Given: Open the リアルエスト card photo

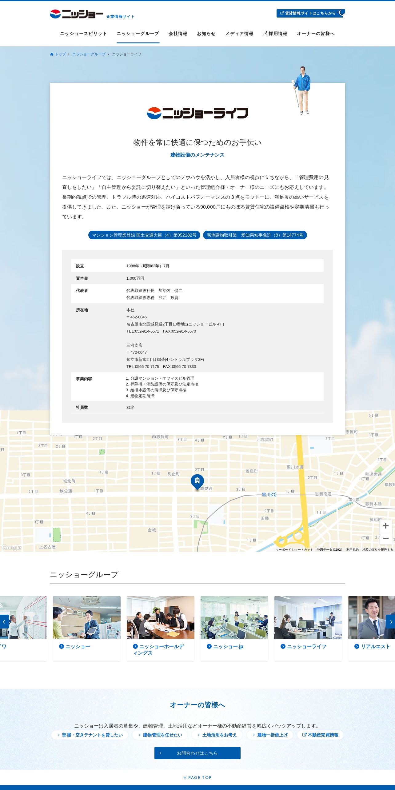Looking at the screenshot, I should click(372, 617).
